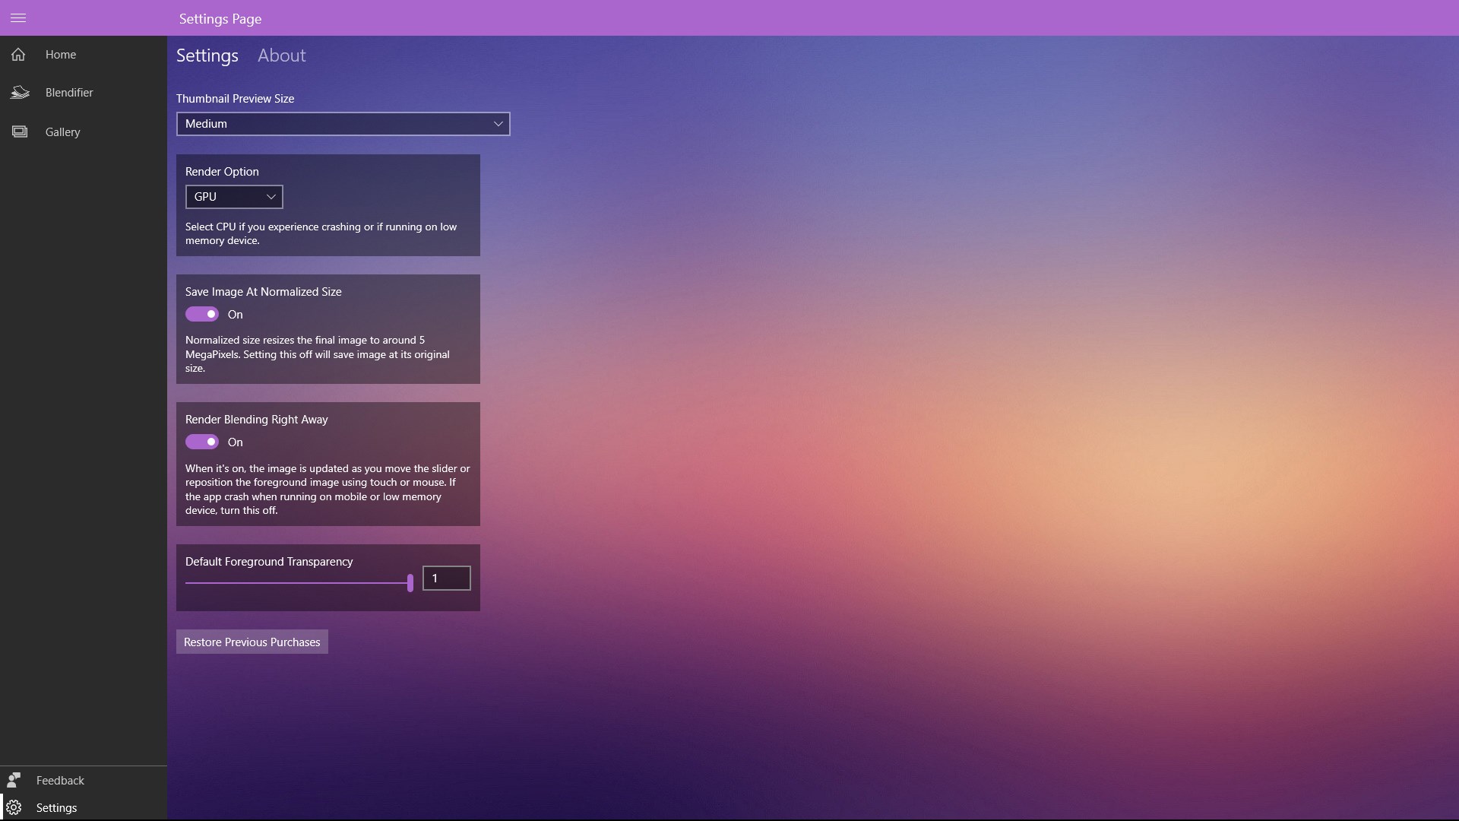Viewport: 1459px width, 821px height.
Task: Turn off Render Blending Right Away
Action: tap(202, 442)
